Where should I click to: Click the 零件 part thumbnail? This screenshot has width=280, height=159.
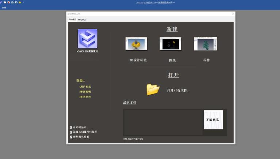coord(205,44)
